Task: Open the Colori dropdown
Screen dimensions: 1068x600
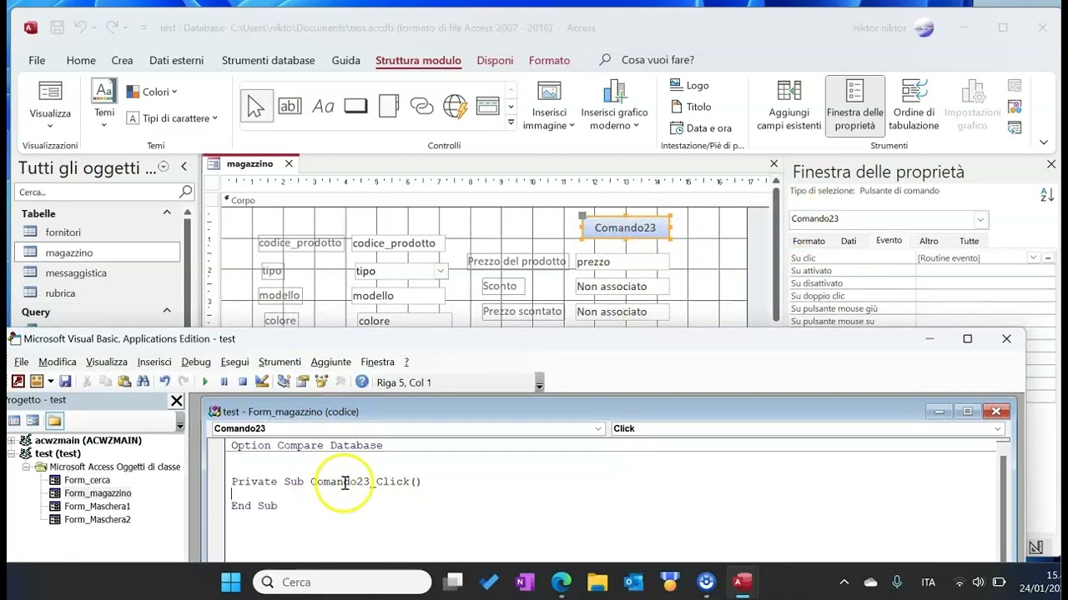Action: [x=152, y=92]
